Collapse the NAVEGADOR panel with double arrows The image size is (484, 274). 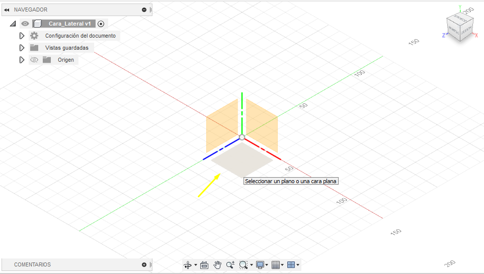coord(7,10)
